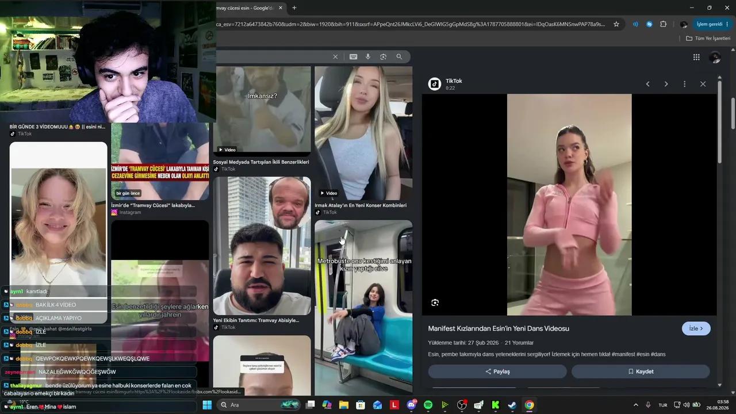Clear the Google search box text
Screen dimensions: 736x414
click(335, 57)
